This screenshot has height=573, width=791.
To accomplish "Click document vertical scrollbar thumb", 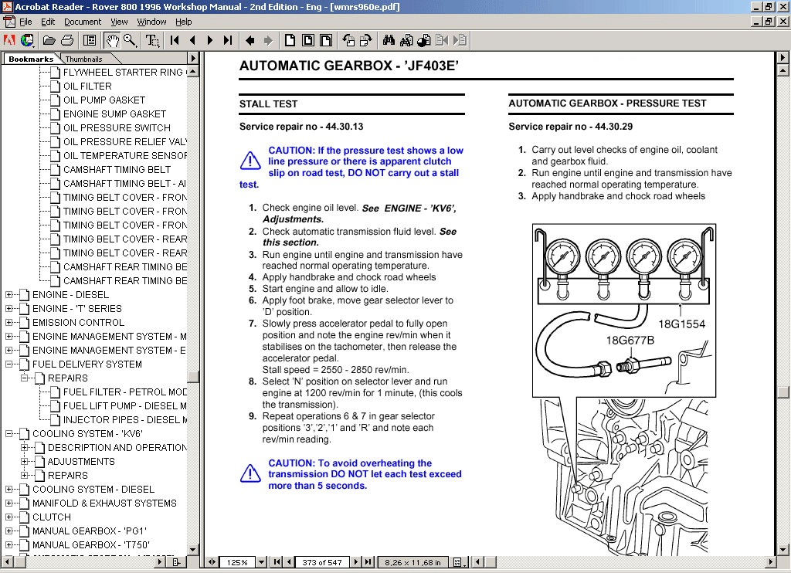I will pos(783,392).
